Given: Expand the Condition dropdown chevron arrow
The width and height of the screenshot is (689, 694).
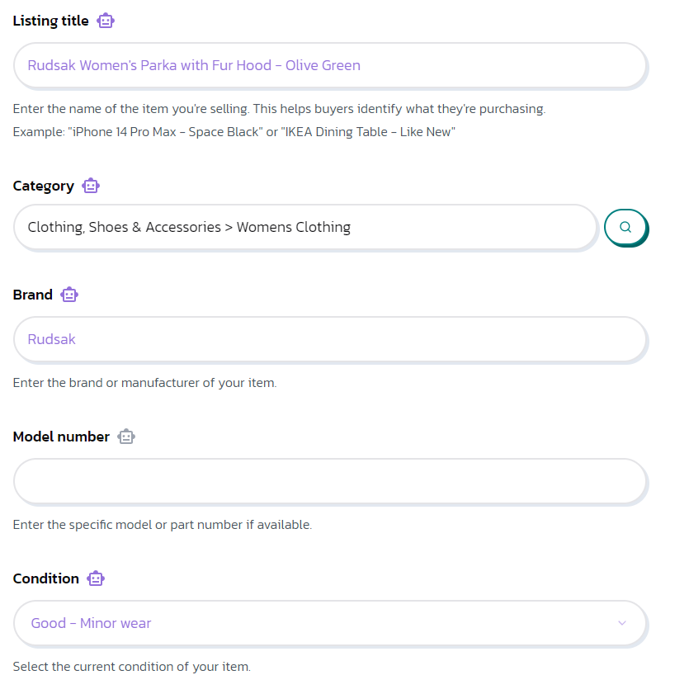Looking at the screenshot, I should pyautogui.click(x=622, y=623).
